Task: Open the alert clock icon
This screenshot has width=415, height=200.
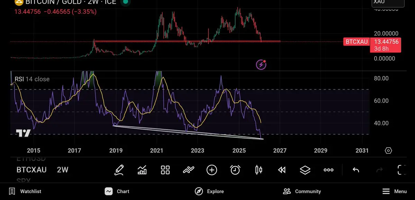Action: click(235, 170)
